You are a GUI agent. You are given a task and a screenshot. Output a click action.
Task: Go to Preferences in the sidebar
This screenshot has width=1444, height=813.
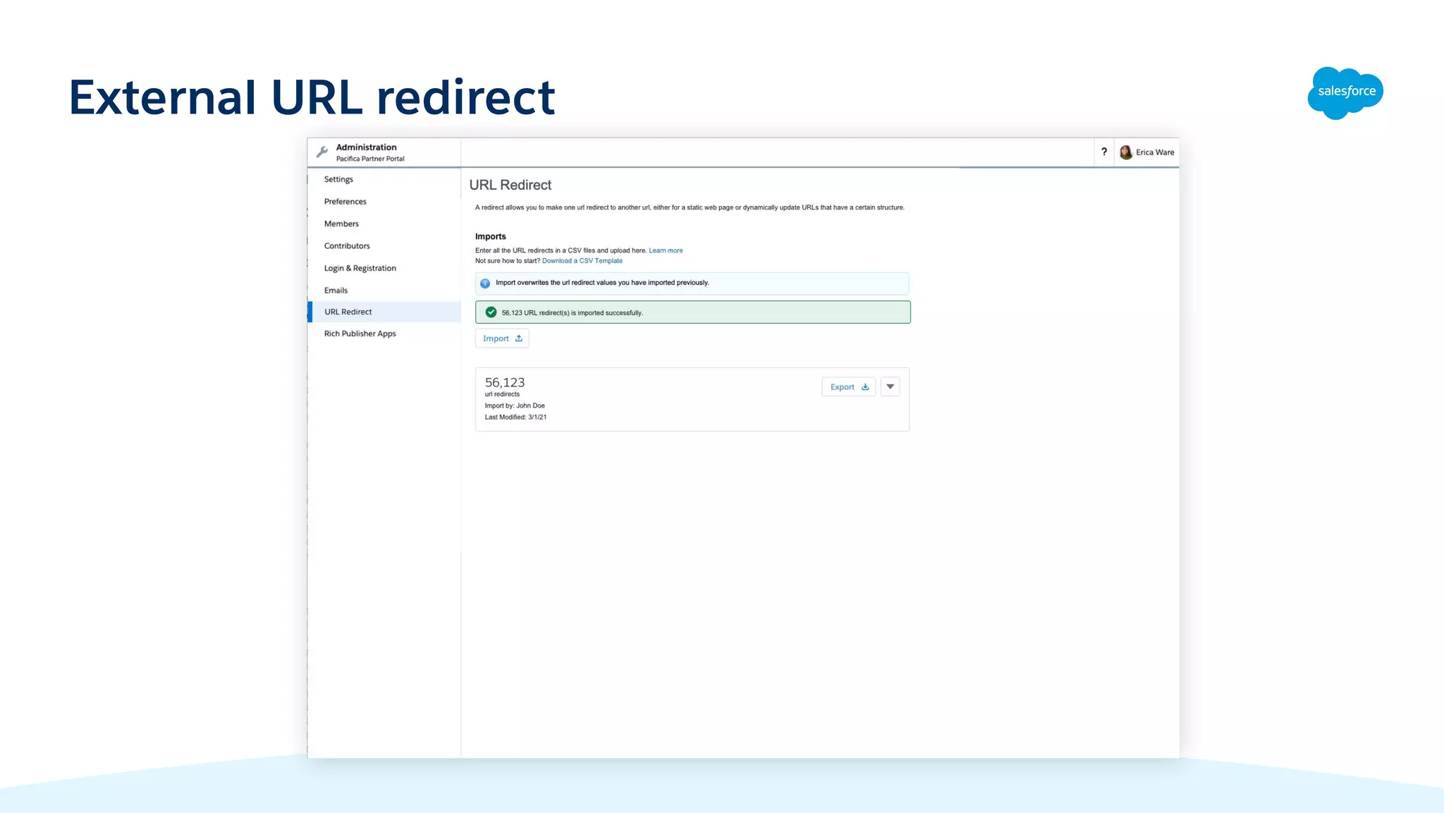pyautogui.click(x=345, y=202)
